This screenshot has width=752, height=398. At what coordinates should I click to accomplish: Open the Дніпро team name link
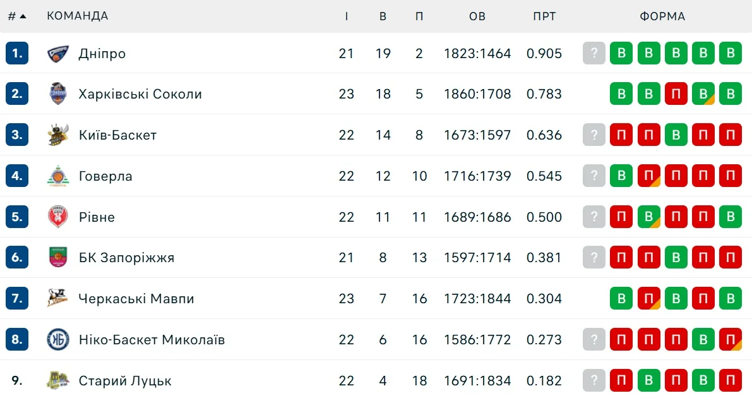102,54
